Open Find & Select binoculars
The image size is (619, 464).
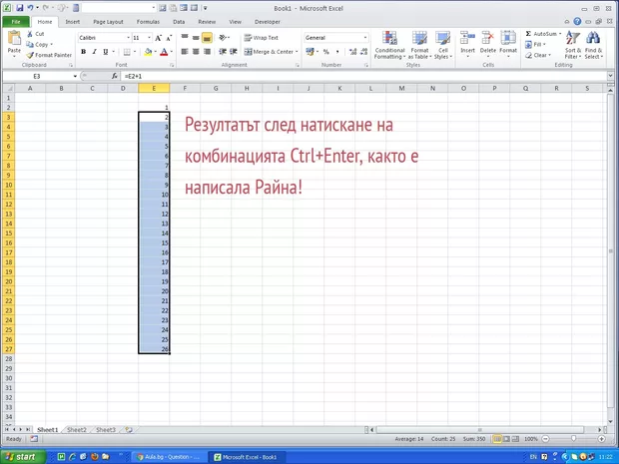[593, 45]
